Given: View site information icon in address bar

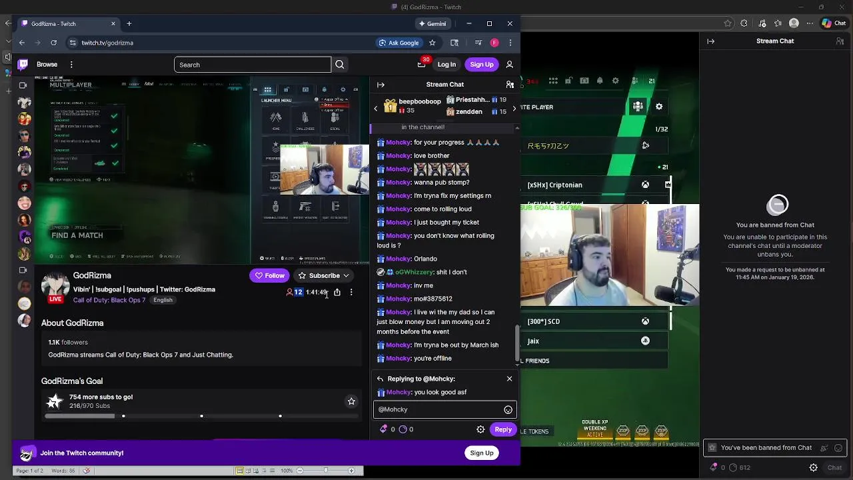Looking at the screenshot, I should click(73, 43).
